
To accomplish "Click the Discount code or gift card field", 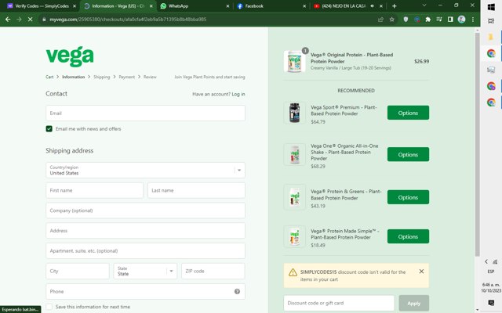I will click(x=339, y=303).
